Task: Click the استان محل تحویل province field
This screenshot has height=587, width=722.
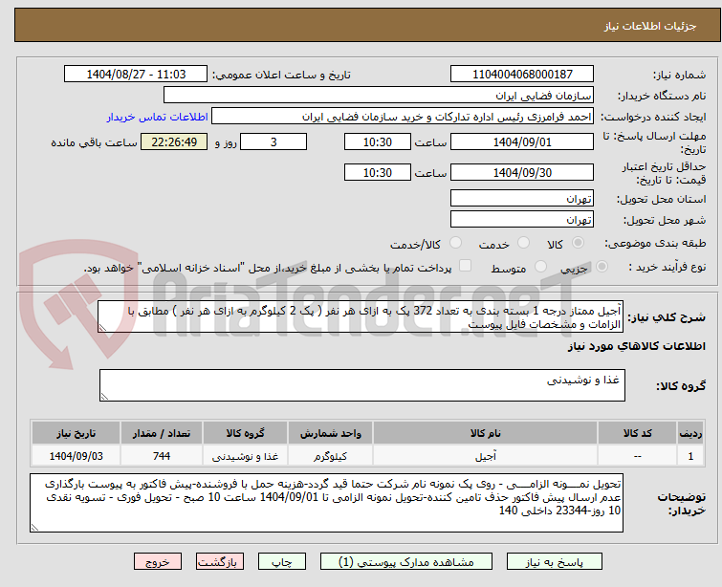Action: coord(522,199)
